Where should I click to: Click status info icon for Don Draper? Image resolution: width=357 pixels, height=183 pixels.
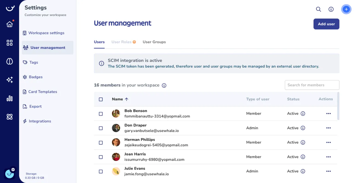tap(303, 128)
